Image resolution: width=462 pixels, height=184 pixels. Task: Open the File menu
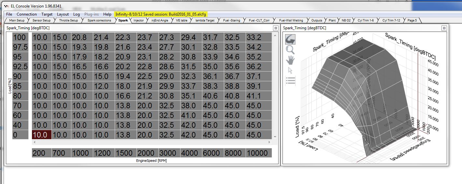pos(9,14)
